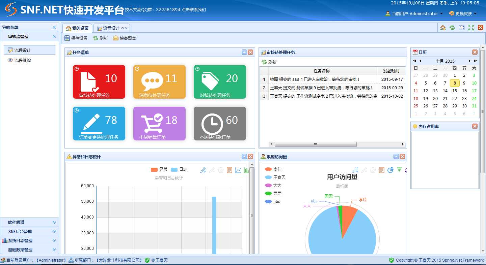486x265 pixels.
Task: Select October 15 in calendar
Action: [x=455, y=91]
